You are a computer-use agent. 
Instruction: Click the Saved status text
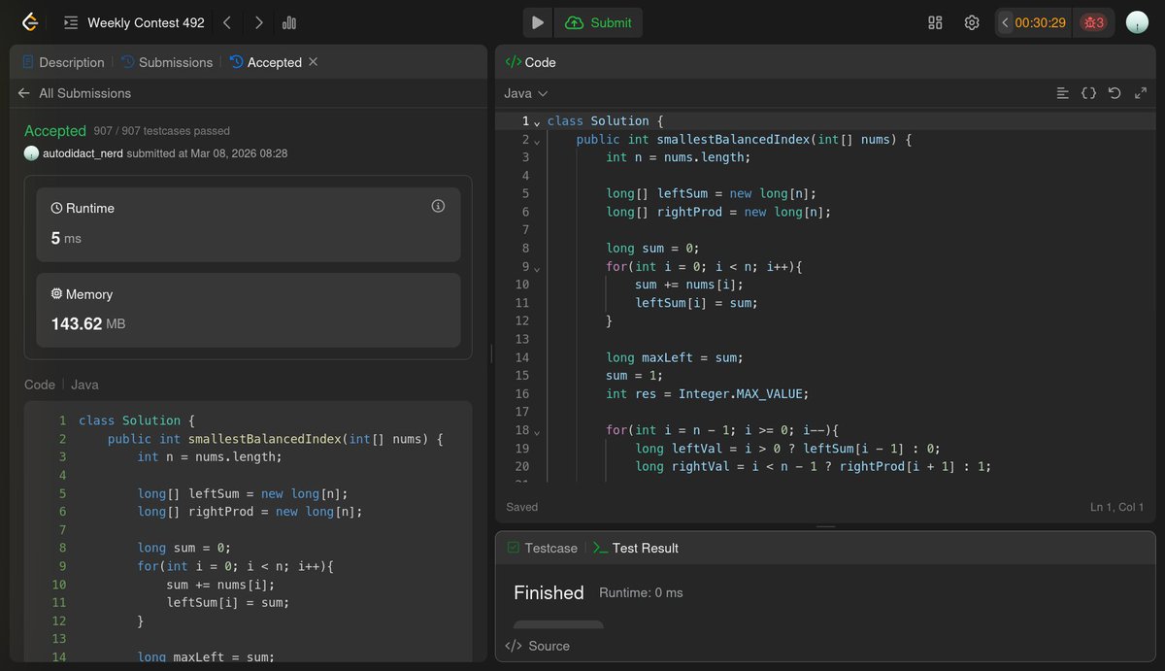click(522, 507)
